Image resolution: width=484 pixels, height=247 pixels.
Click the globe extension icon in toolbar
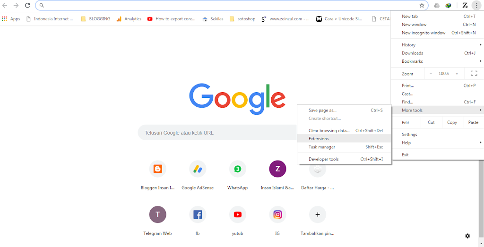pos(448,5)
